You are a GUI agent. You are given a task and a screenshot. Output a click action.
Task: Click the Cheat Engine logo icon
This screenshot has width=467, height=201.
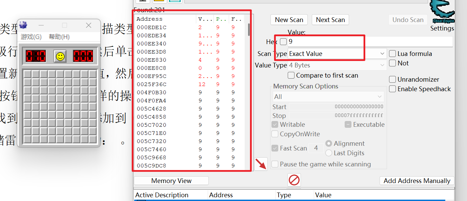point(442,11)
